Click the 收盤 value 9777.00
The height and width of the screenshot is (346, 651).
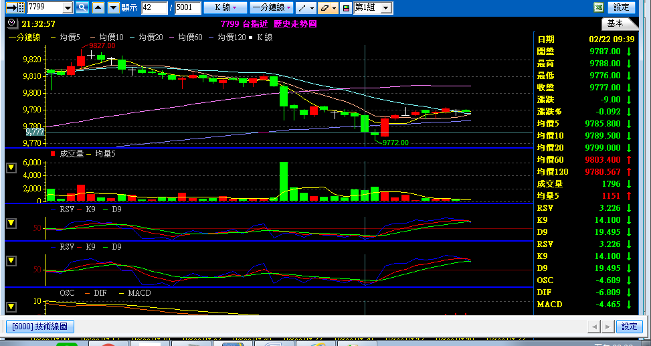605,88
